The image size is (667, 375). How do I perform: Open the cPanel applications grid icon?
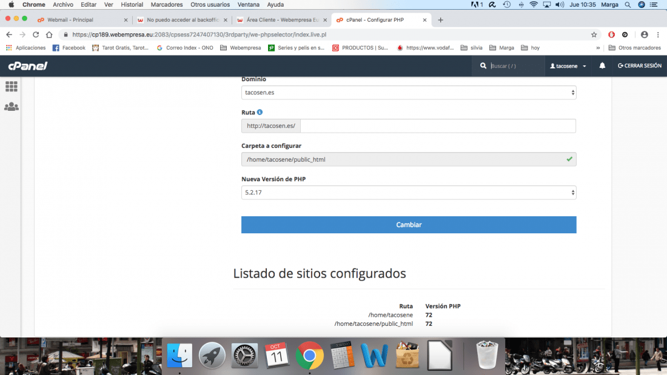tap(12, 87)
